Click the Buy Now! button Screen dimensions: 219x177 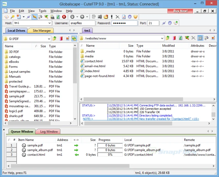pos(180,11)
